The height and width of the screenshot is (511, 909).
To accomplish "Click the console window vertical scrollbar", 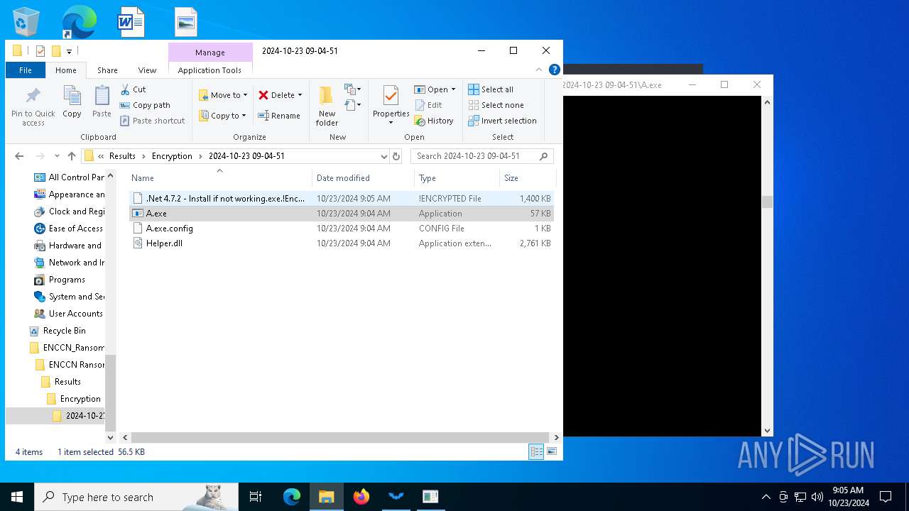I will [x=767, y=202].
